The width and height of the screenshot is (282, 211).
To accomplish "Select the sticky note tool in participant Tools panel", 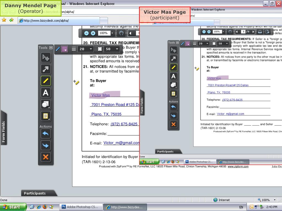I will [173, 94].
